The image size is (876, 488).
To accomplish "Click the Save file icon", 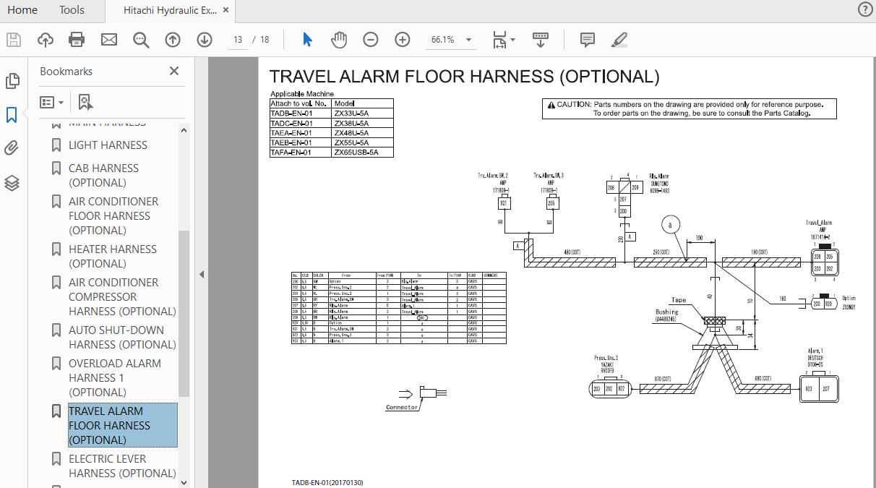I will 13,40.
